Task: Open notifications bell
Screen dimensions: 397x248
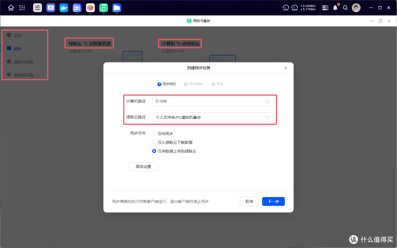Action: coord(335,8)
